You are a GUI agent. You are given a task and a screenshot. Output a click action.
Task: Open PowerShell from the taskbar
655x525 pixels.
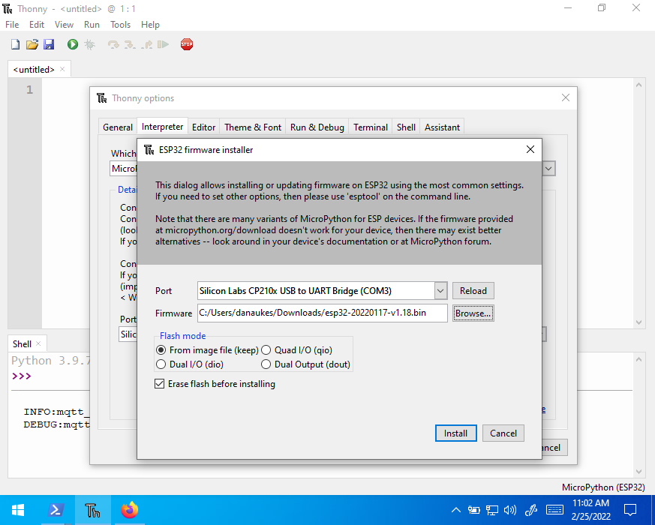tap(56, 510)
